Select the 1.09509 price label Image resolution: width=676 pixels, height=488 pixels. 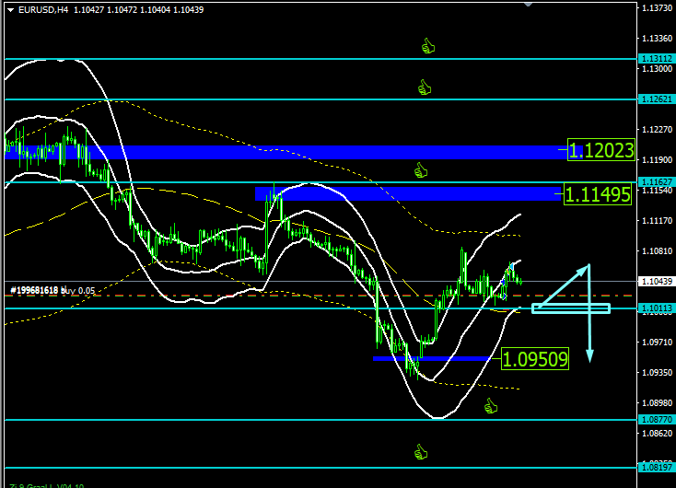[534, 358]
